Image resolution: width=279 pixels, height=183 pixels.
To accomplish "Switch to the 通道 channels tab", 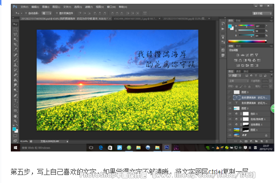I will coord(238,72).
